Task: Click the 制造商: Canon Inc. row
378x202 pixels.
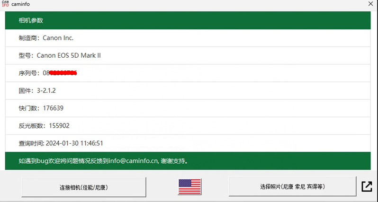Action: pyautogui.click(x=188, y=38)
